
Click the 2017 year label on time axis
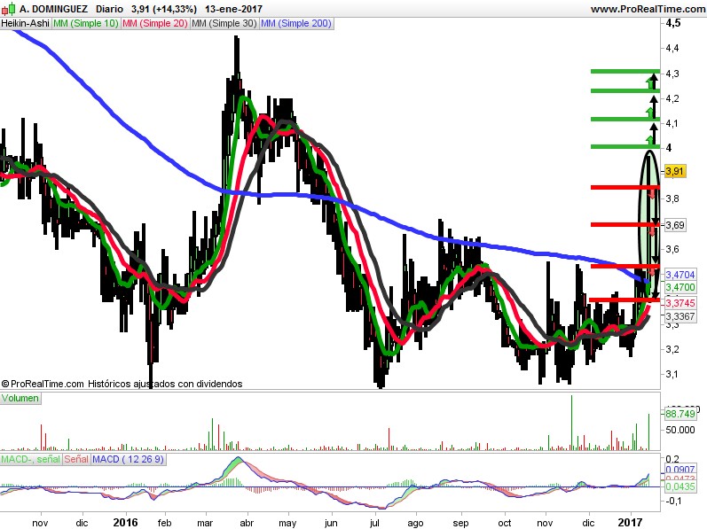click(x=630, y=522)
